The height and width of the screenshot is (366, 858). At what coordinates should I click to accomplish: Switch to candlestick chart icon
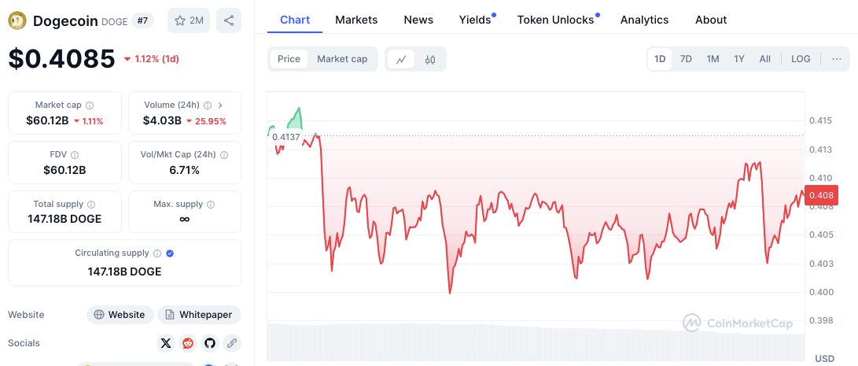pyautogui.click(x=430, y=59)
